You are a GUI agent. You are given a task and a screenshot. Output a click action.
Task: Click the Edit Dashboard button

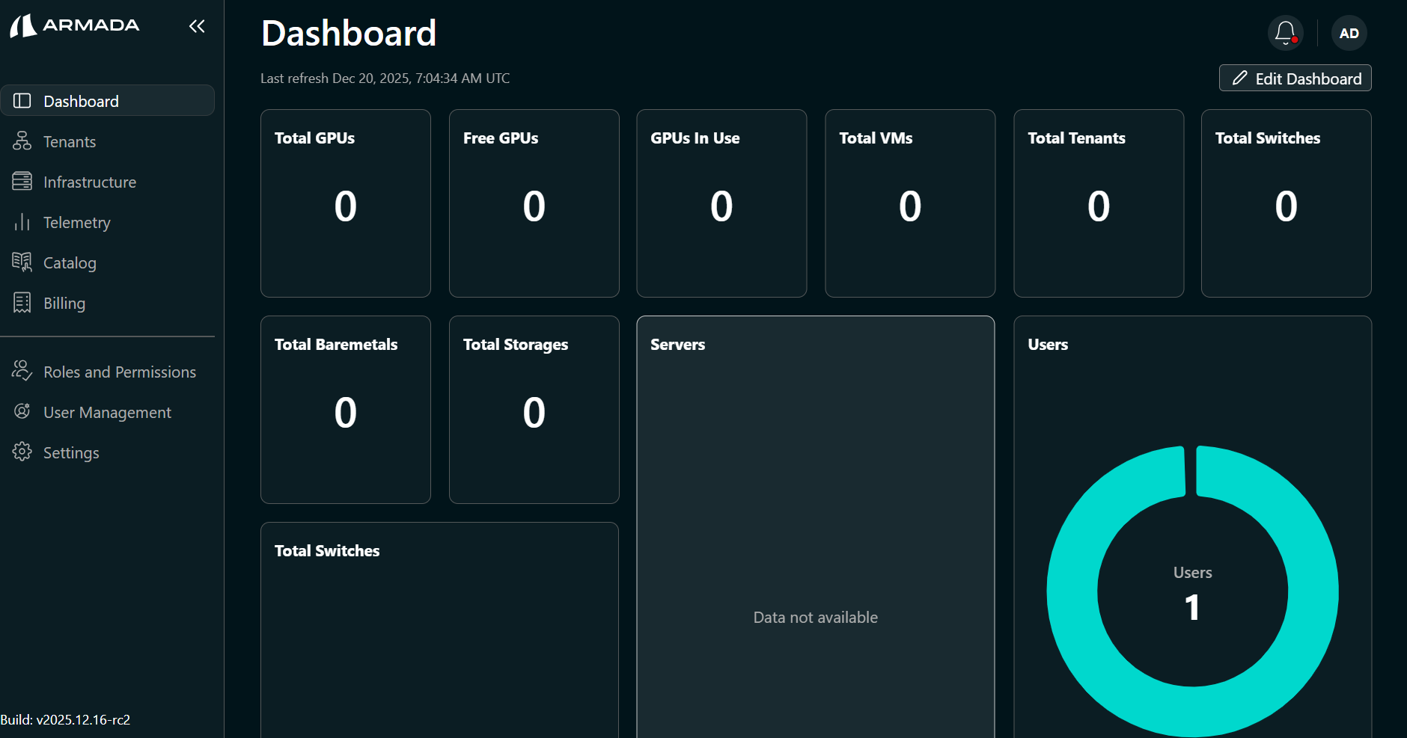pos(1295,78)
